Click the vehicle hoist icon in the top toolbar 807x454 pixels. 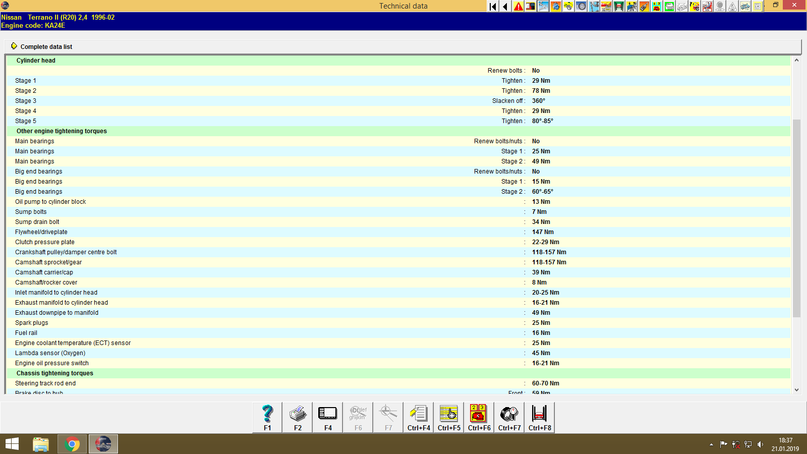click(x=619, y=7)
